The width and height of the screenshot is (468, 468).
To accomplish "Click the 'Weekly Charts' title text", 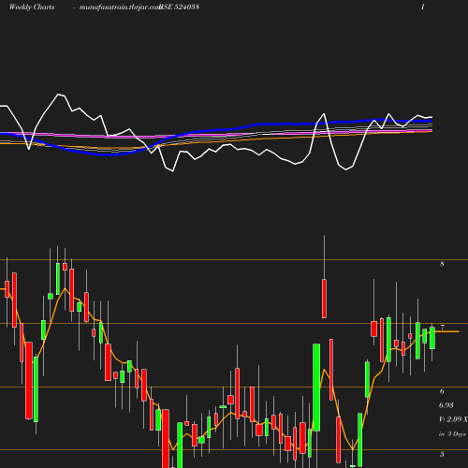I will pos(32,7).
